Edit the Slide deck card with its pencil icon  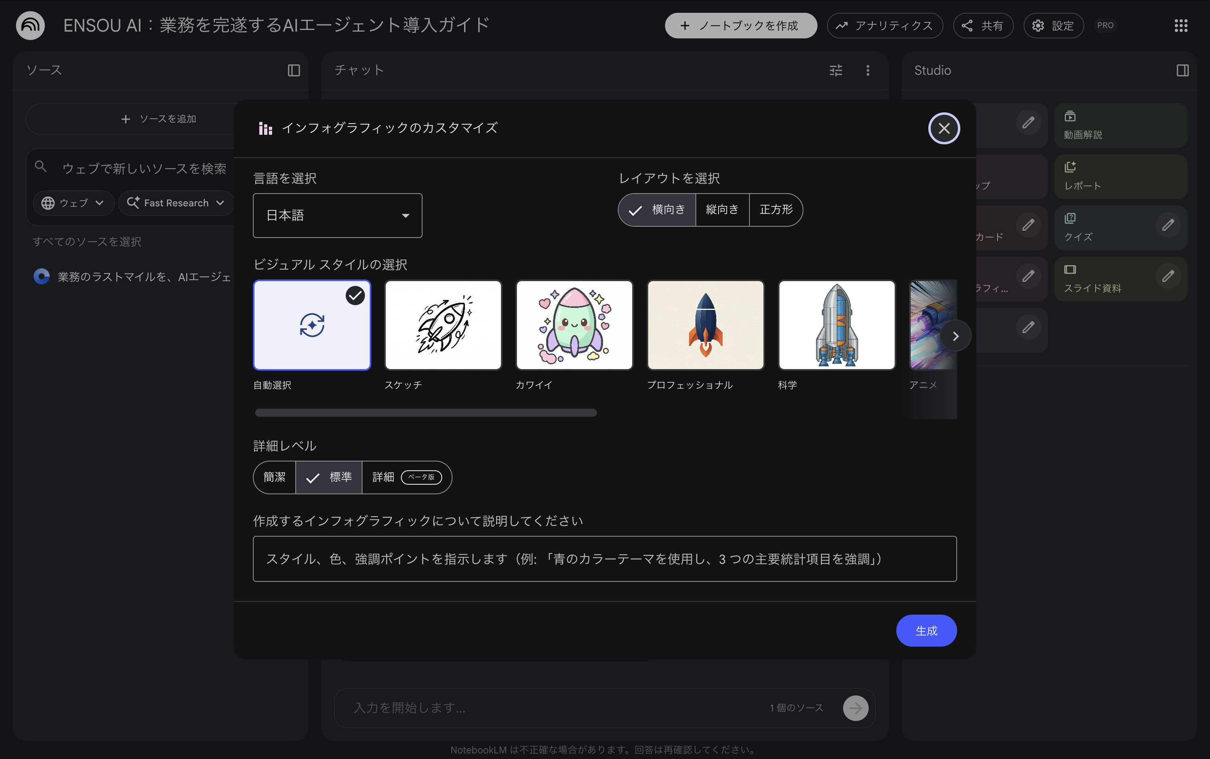(1168, 276)
